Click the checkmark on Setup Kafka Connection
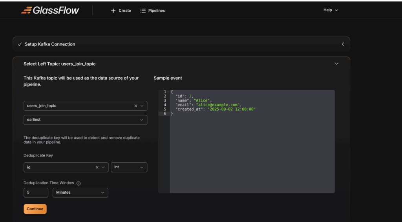 coord(20,44)
